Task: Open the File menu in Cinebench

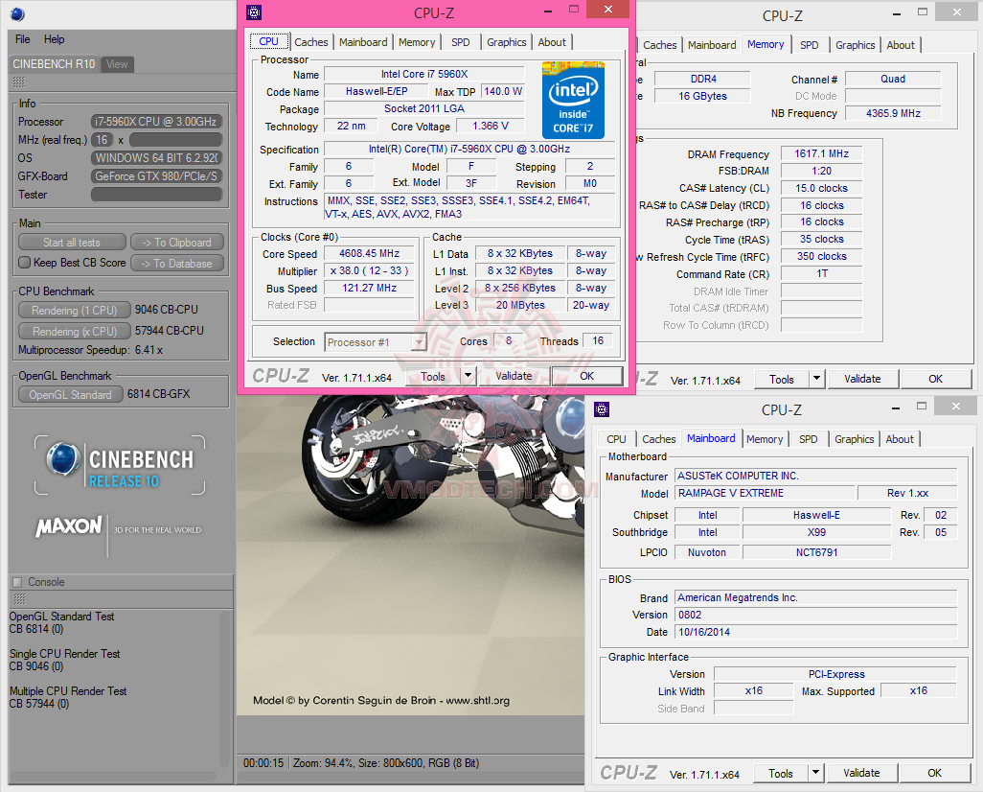Action: click(22, 39)
